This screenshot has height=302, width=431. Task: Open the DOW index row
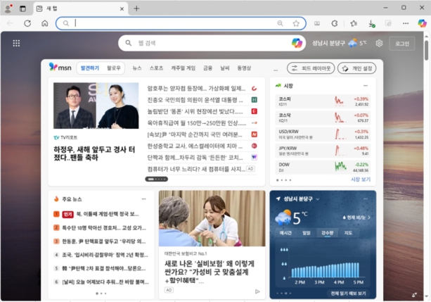[x=323, y=167]
